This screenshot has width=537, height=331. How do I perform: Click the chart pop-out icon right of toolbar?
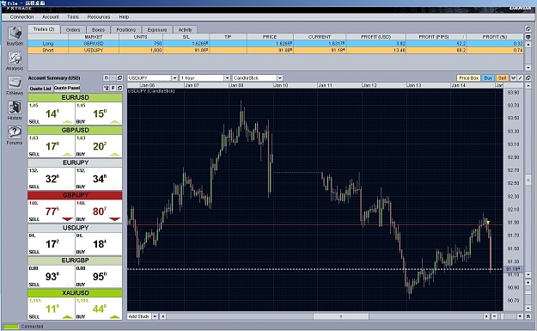[x=528, y=77]
